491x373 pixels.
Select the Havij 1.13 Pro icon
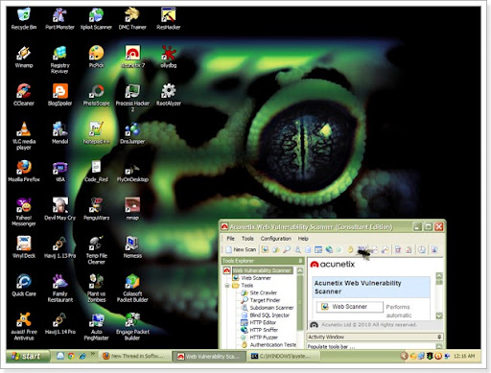coord(59,246)
